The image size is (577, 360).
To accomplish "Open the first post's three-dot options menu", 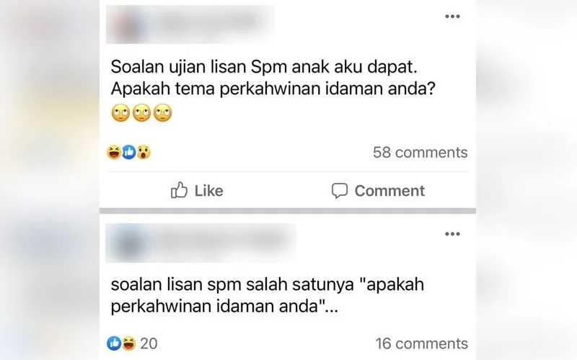I will tap(452, 16).
